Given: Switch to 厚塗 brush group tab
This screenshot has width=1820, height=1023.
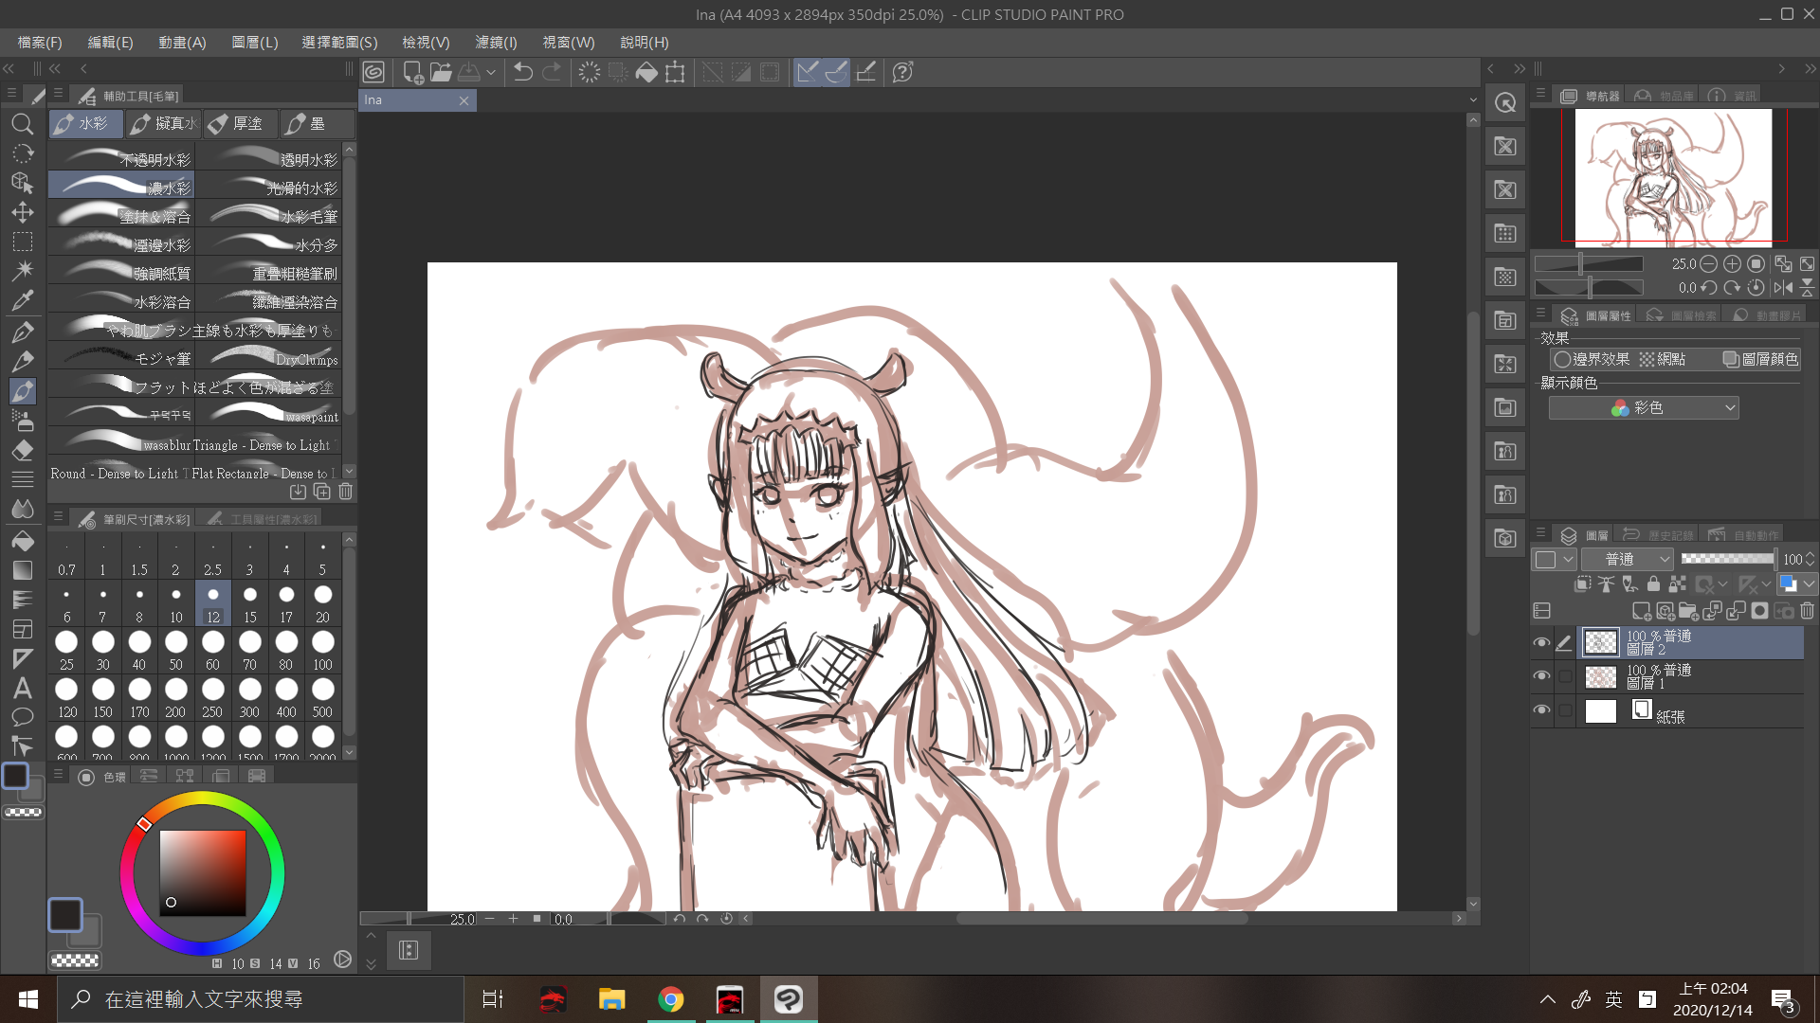Looking at the screenshot, I should pyautogui.click(x=240, y=124).
